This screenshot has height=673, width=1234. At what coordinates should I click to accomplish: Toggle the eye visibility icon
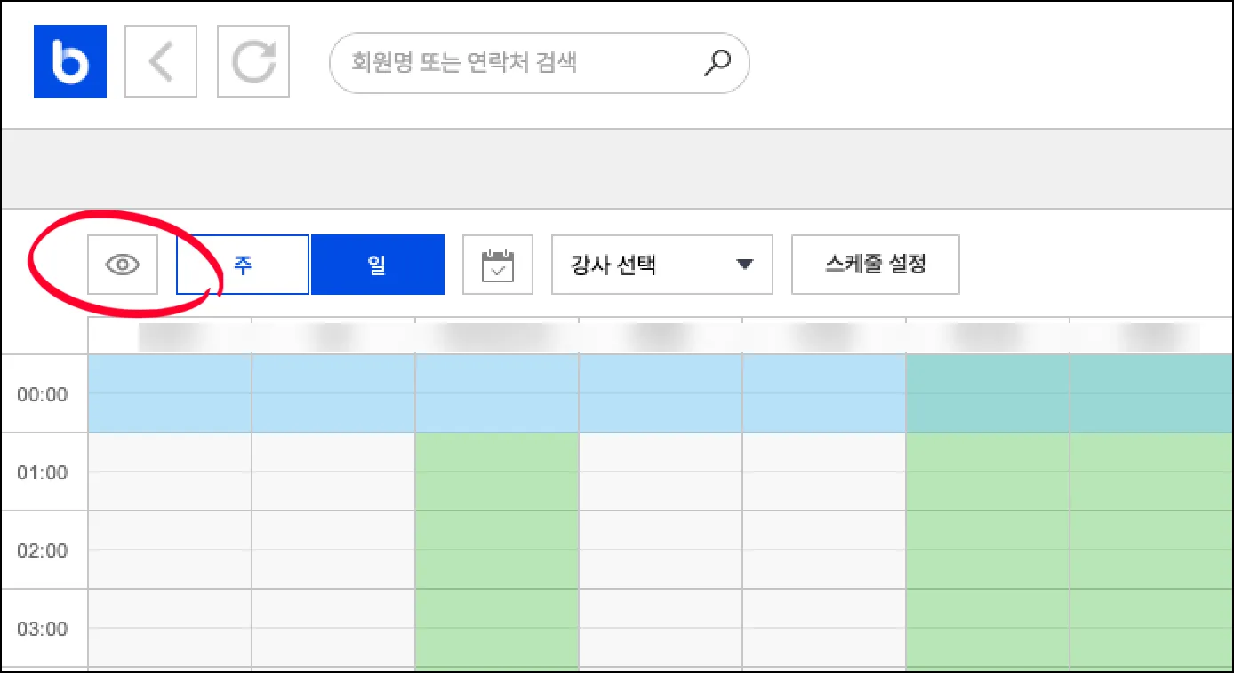click(123, 265)
